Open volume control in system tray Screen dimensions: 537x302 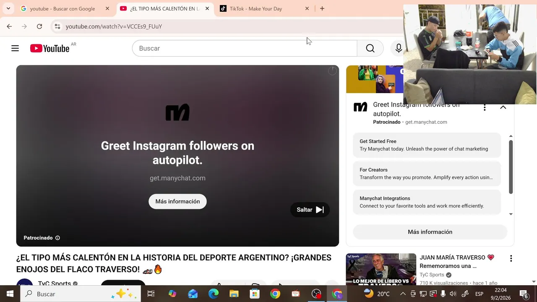453,294
